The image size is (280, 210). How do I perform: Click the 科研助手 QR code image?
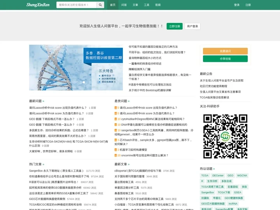tap(225, 136)
